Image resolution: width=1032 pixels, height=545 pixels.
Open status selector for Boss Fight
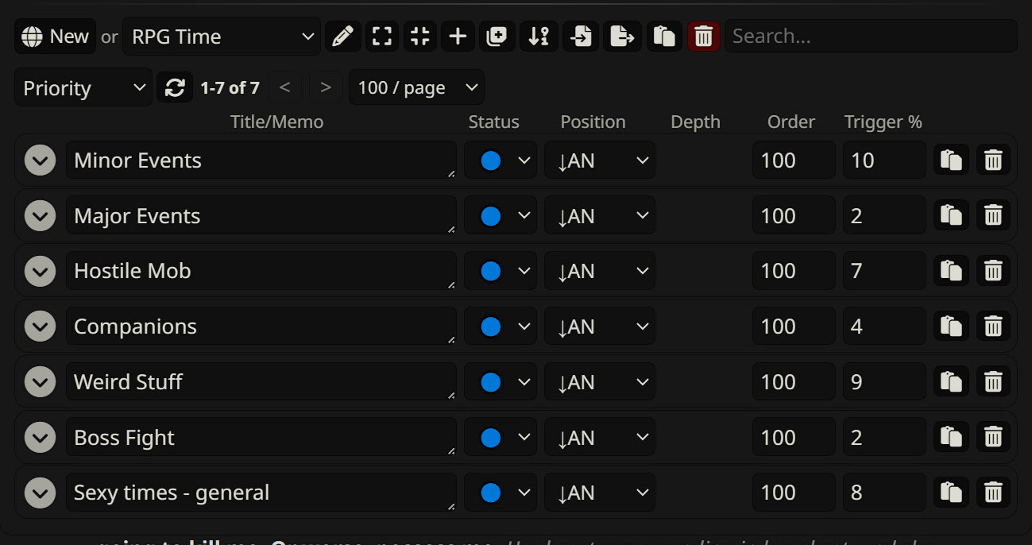[x=501, y=438]
